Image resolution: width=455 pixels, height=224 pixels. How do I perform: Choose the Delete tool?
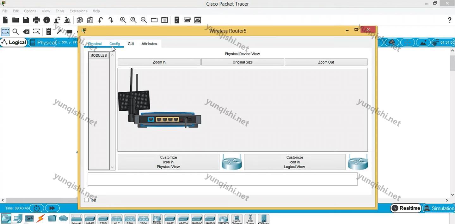(26, 32)
